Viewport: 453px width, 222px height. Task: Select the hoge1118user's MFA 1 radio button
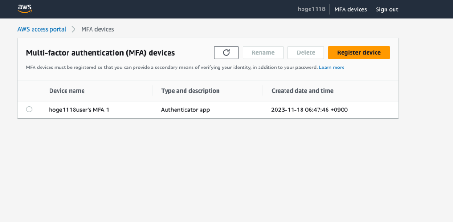click(x=29, y=109)
